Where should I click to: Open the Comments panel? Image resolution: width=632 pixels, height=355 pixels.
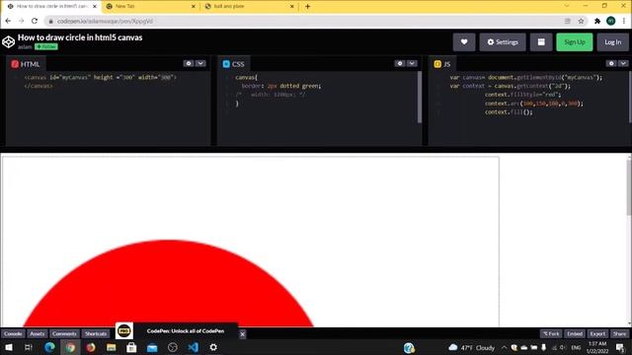[64, 333]
